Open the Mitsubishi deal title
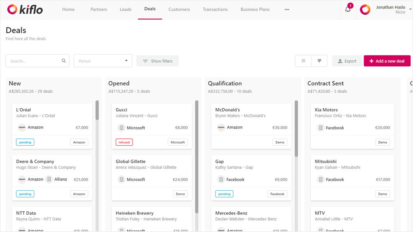This screenshot has height=232, width=413. click(326, 161)
